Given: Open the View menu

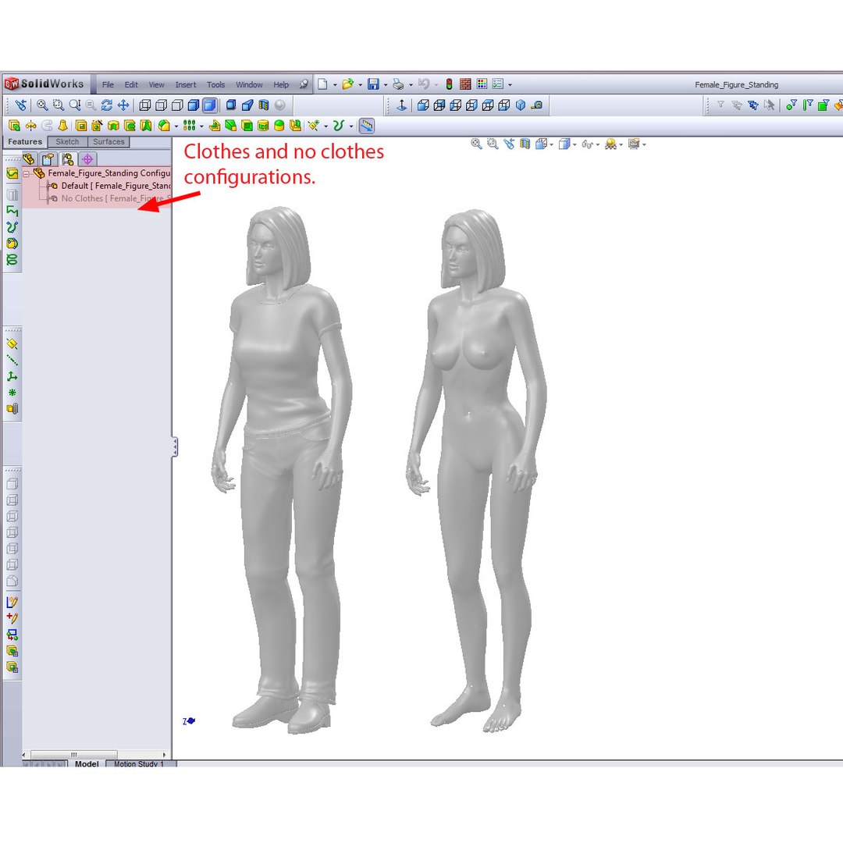Looking at the screenshot, I should click(156, 85).
